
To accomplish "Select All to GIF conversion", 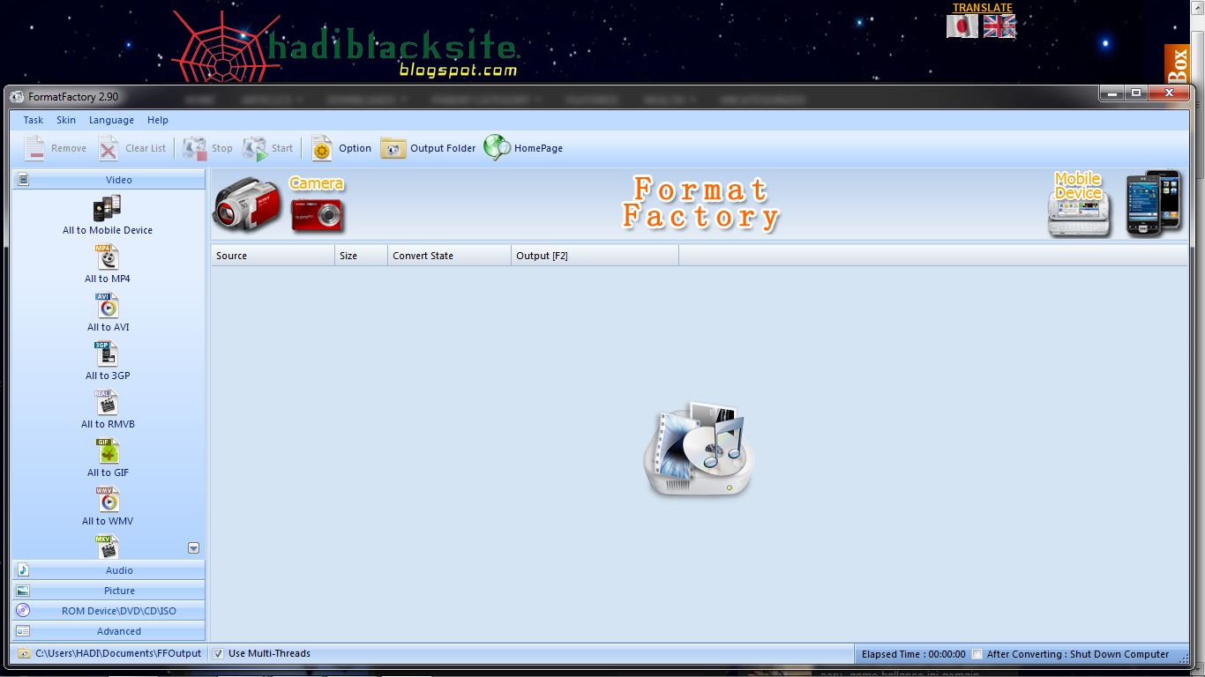I will click(107, 457).
